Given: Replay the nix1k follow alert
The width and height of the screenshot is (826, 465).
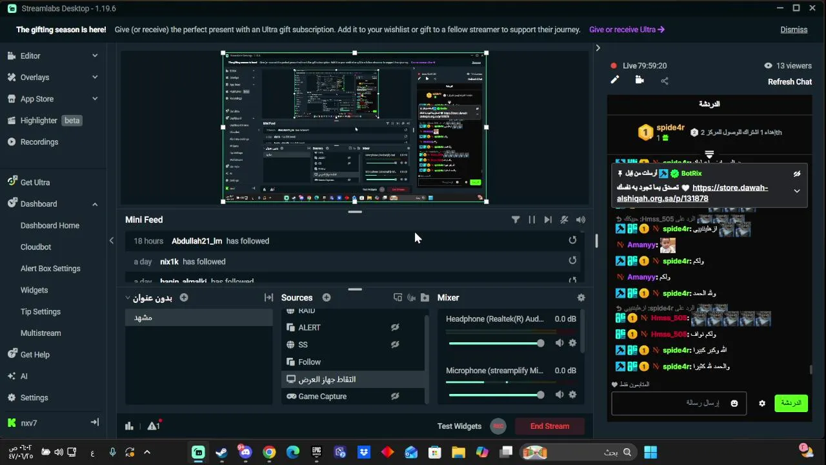Looking at the screenshot, I should pos(572,261).
